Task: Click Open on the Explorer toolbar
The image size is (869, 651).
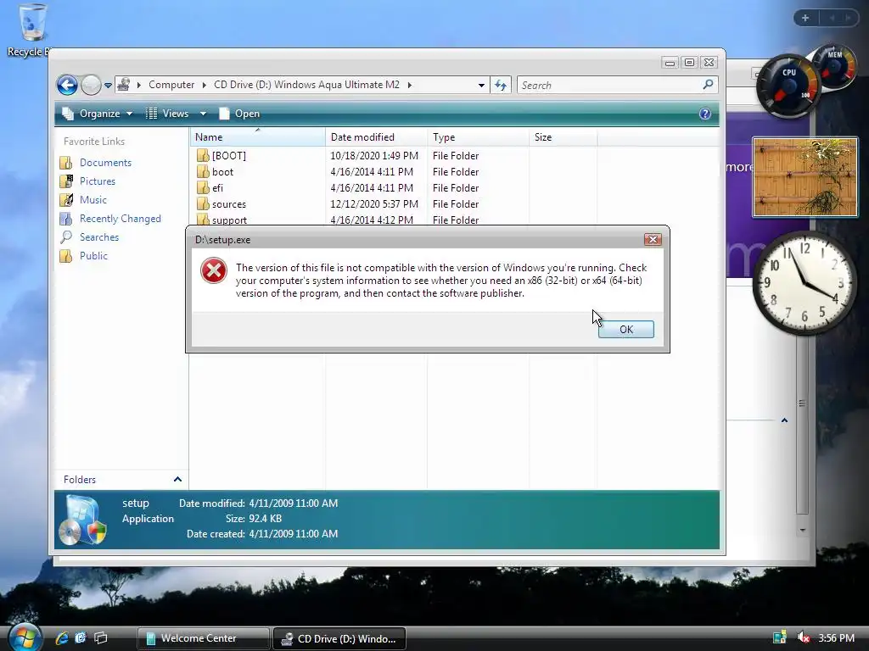Action: pos(239,114)
